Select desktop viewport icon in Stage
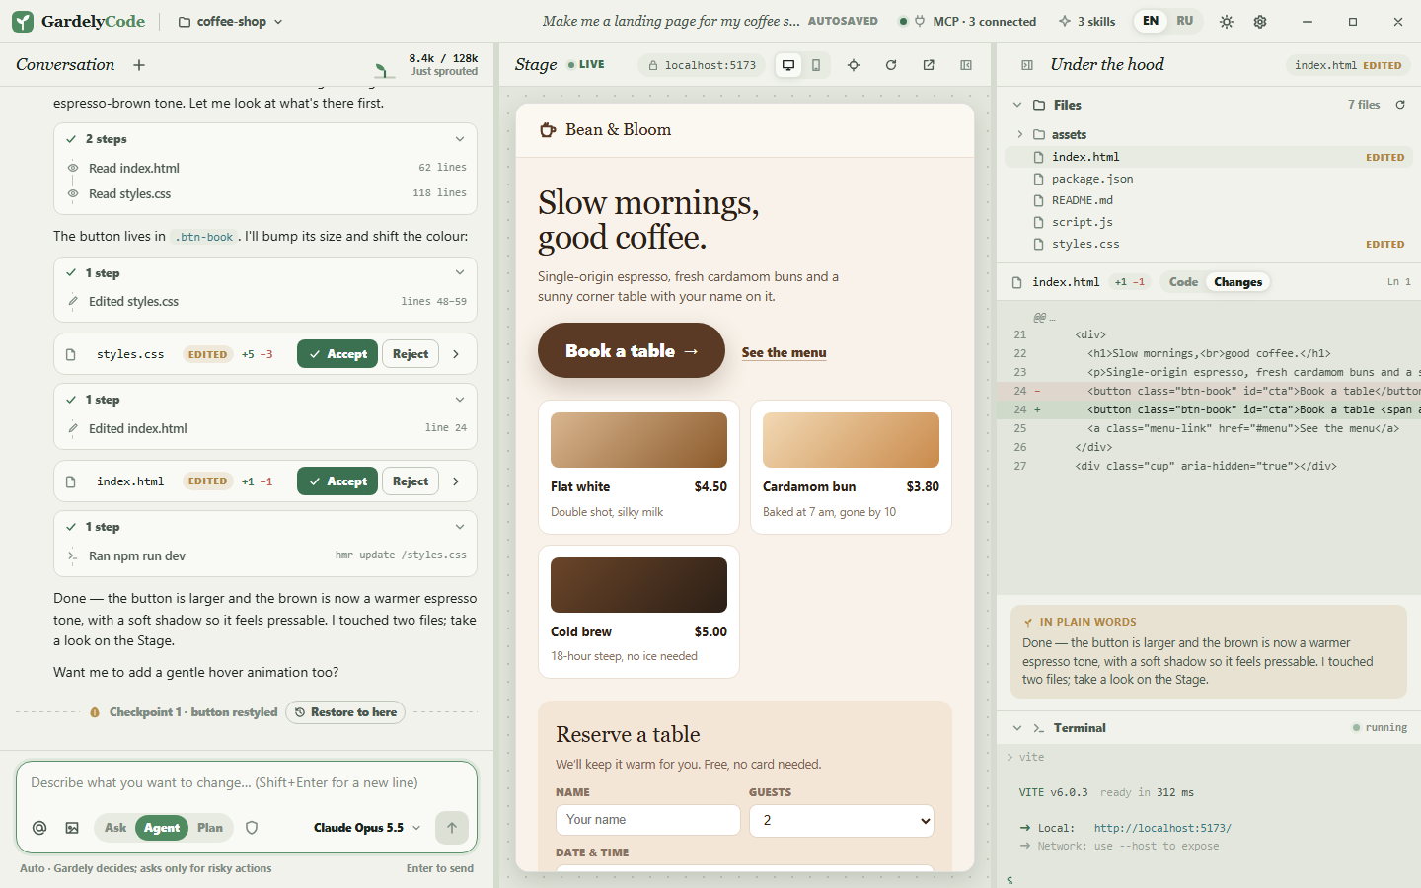The width and height of the screenshot is (1421, 888). click(788, 65)
